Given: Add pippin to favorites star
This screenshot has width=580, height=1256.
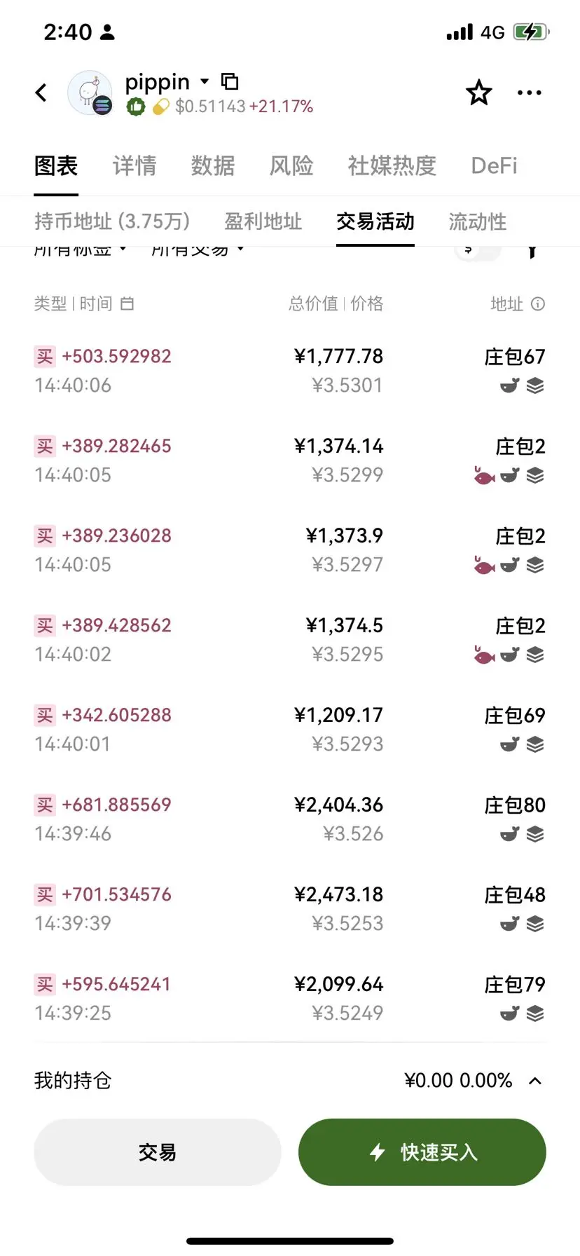Looking at the screenshot, I should coord(479,93).
